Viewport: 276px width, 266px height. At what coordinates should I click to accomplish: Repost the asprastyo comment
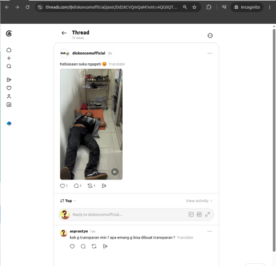pos(94,246)
